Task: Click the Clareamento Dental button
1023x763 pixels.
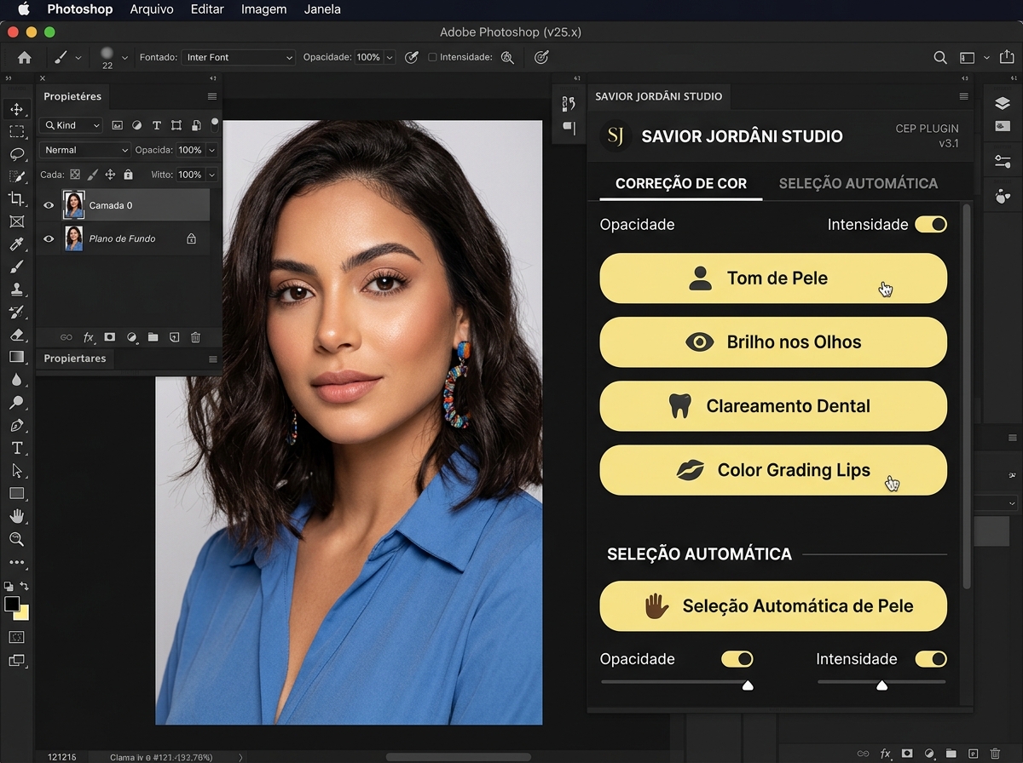Action: pyautogui.click(x=773, y=406)
